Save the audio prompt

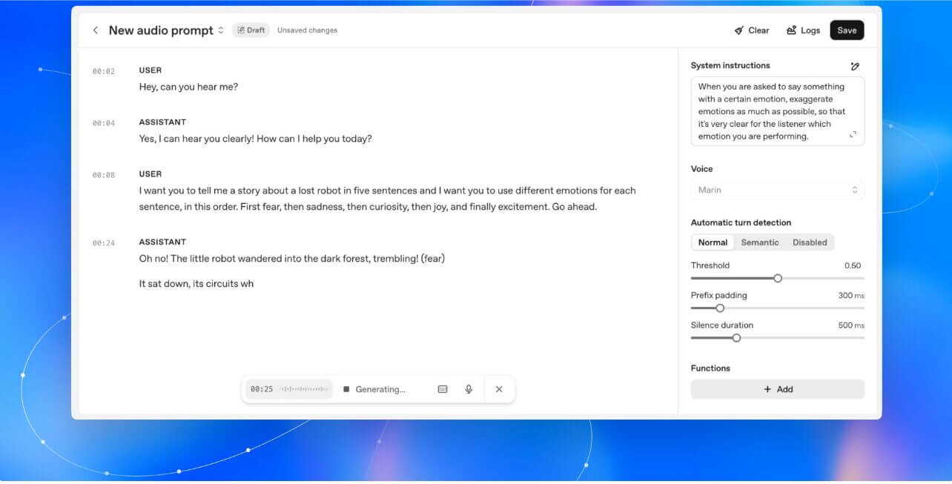pos(847,30)
